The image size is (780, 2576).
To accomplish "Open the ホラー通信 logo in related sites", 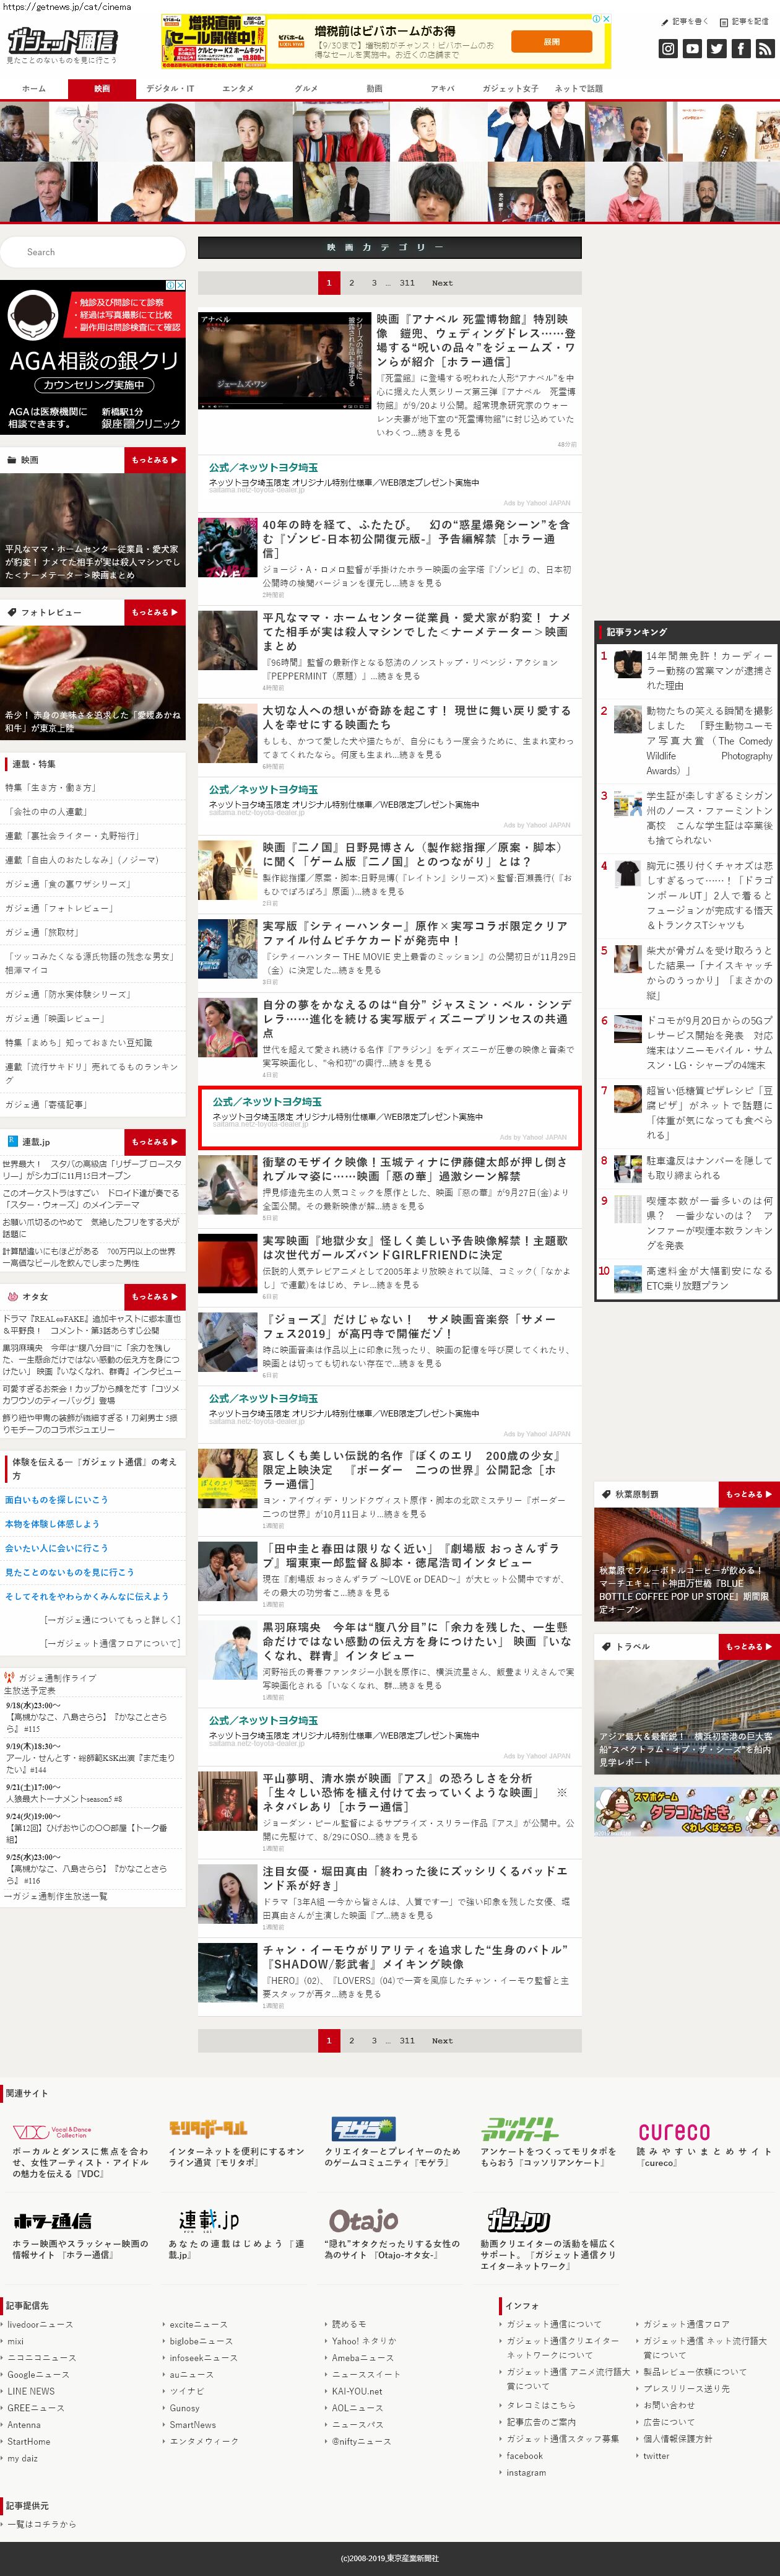I will [x=52, y=2220].
